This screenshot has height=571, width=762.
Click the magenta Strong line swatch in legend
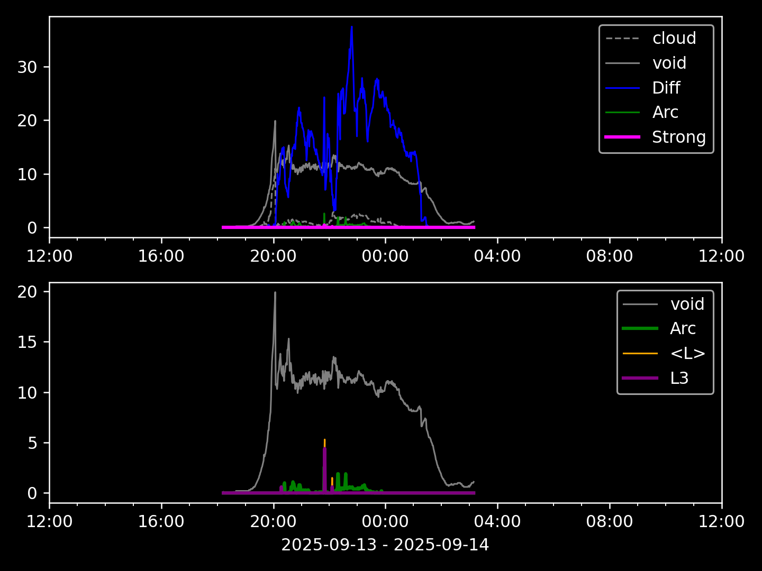click(x=622, y=137)
